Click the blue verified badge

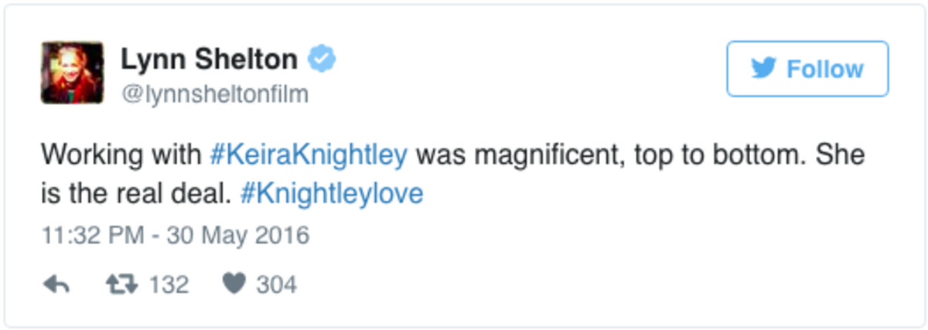pyautogui.click(x=322, y=59)
